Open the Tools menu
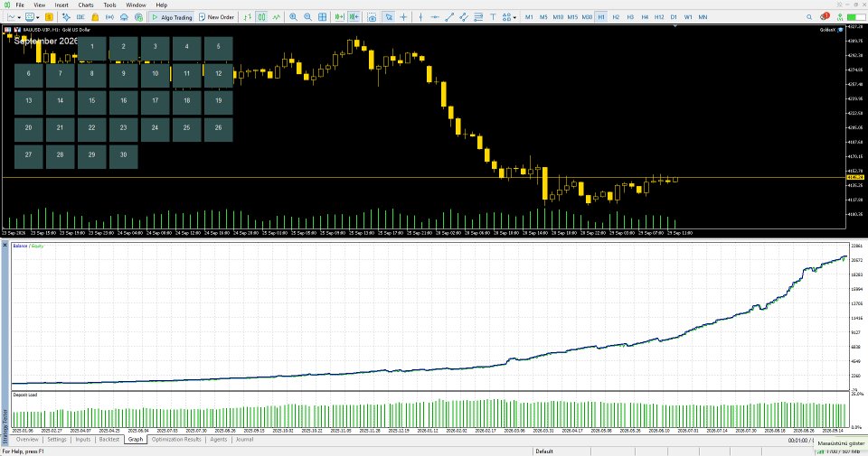 tap(109, 5)
